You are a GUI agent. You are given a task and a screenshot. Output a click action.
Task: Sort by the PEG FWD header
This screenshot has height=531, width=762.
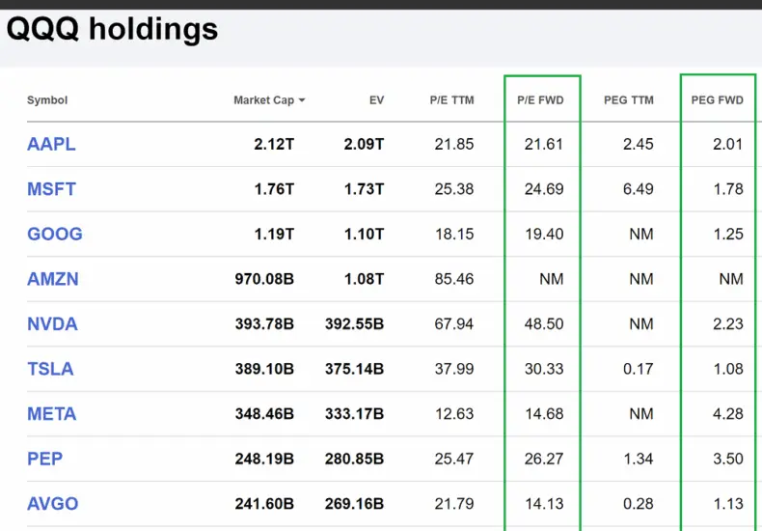pos(718,100)
